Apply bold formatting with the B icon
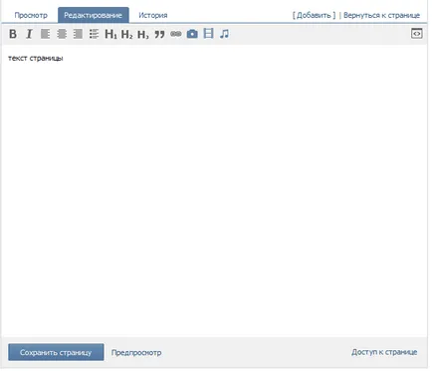432x371 pixels. tap(13, 34)
